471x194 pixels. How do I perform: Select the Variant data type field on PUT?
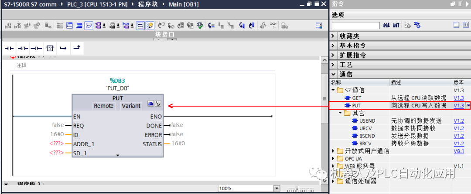click(131, 106)
